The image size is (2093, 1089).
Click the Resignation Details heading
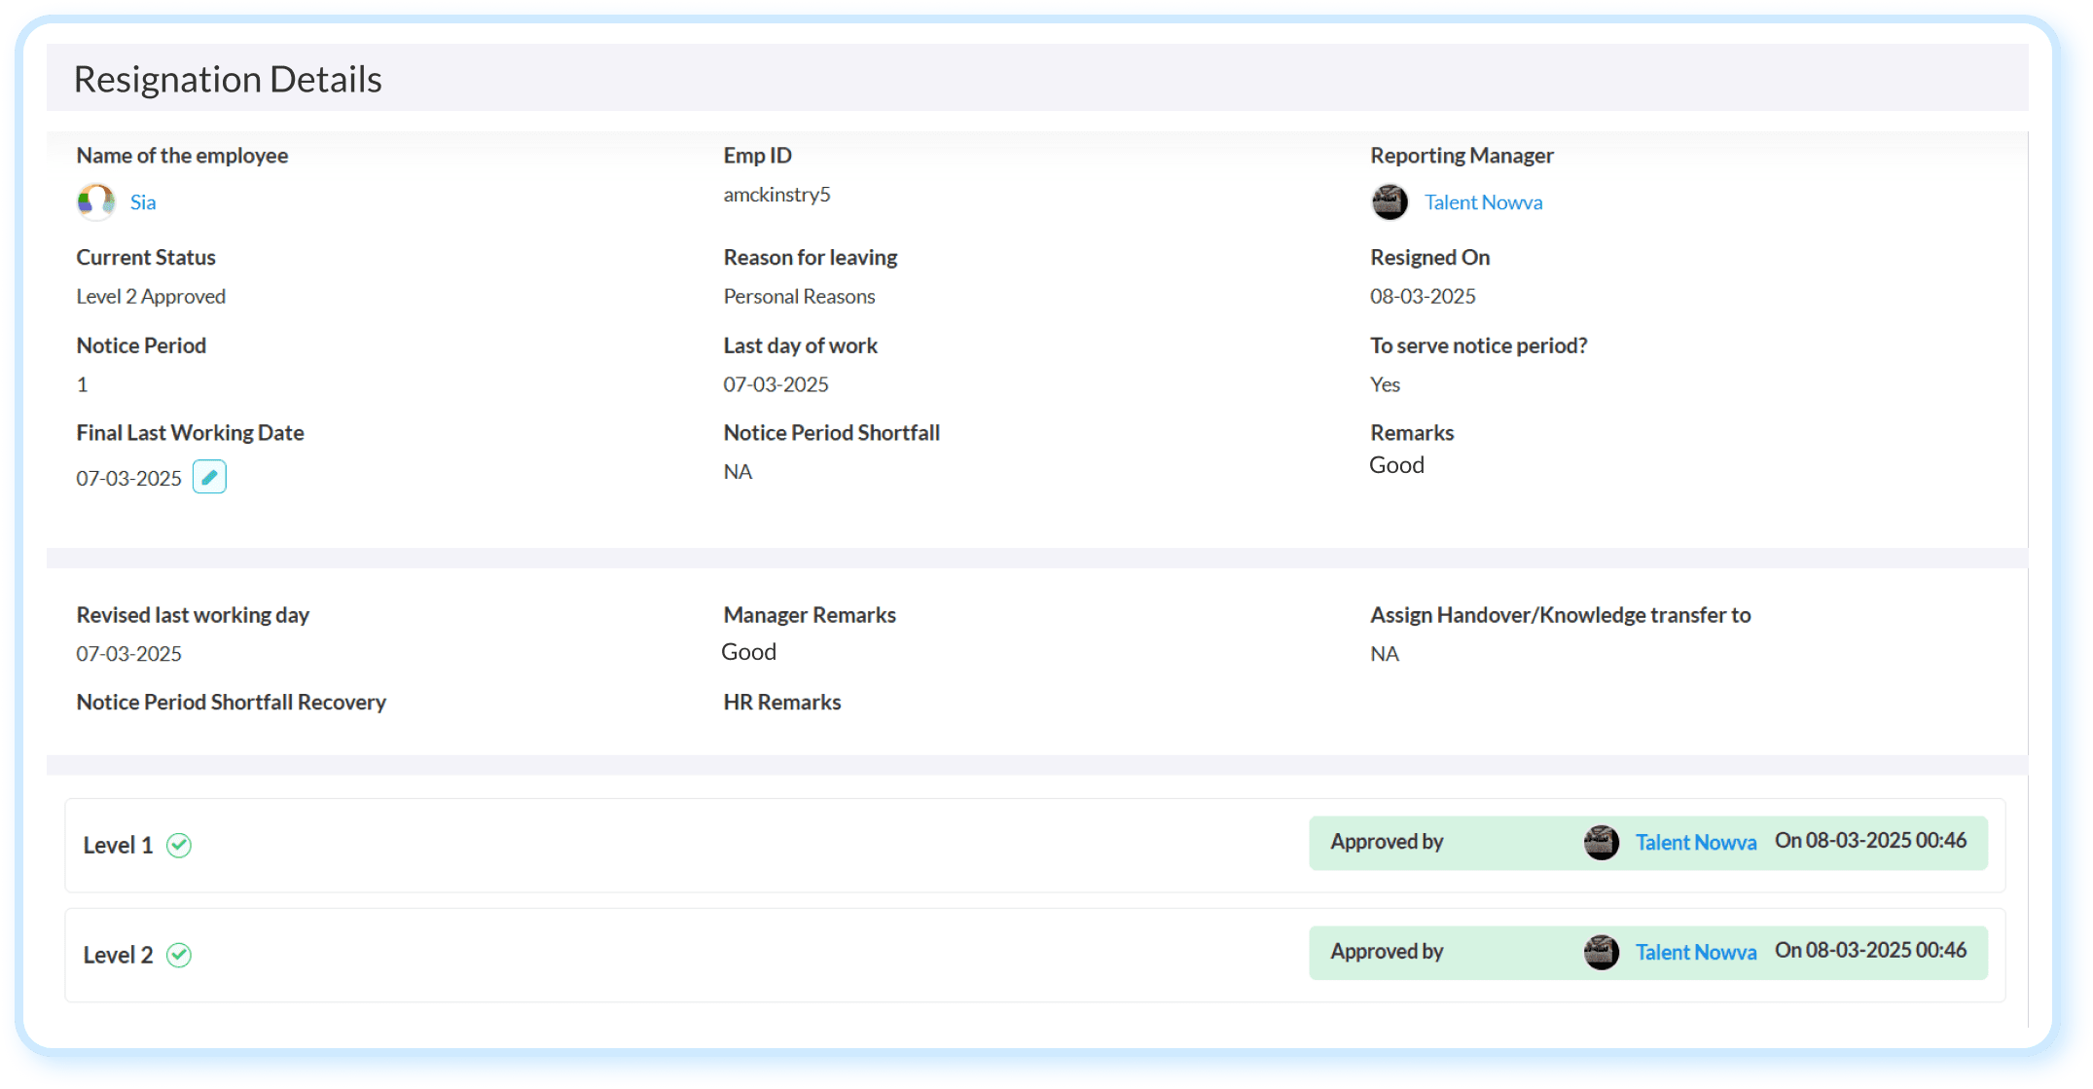click(228, 79)
